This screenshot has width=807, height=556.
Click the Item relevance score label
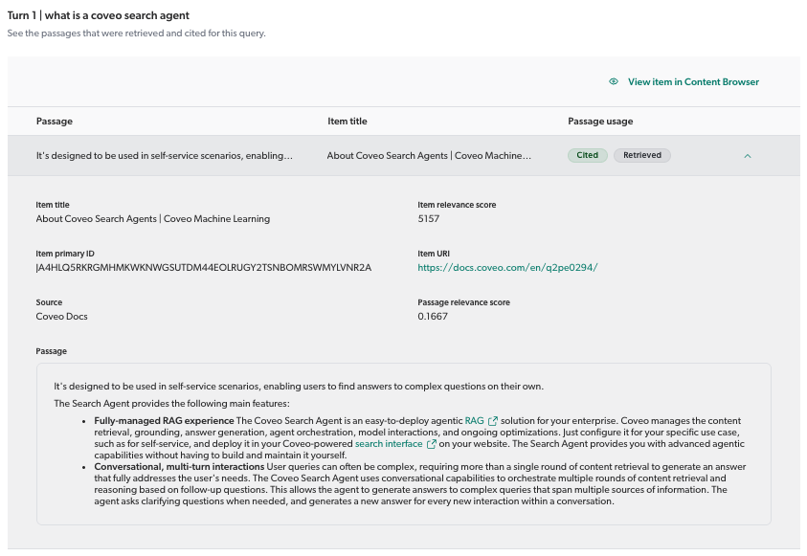point(457,205)
